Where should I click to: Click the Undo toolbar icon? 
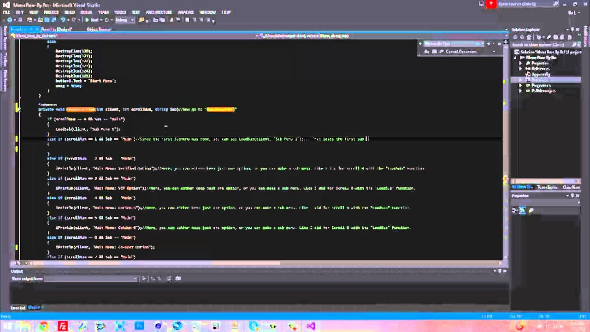pyautogui.click(x=63, y=20)
